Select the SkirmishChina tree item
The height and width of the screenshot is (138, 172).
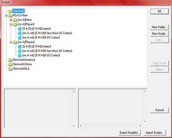coord(22,64)
